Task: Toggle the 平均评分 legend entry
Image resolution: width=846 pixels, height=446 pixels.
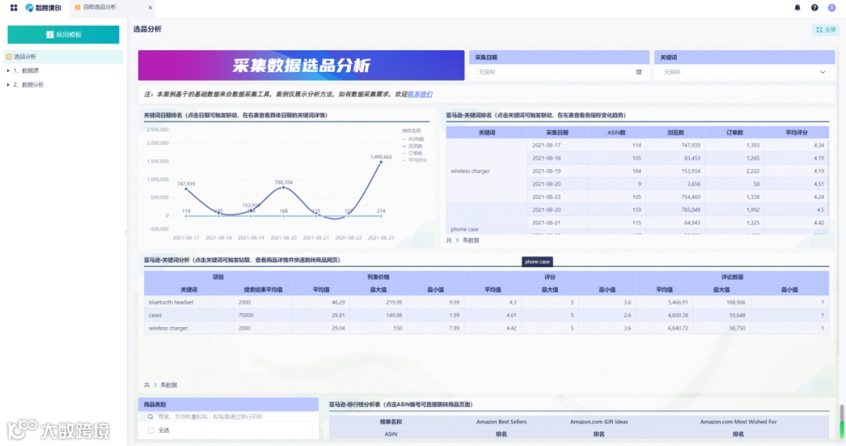Action: [x=414, y=160]
